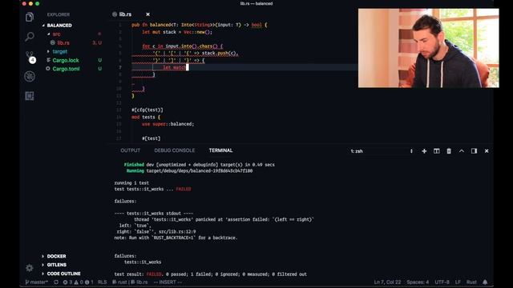
Task: Click the RLS status item
Action: pos(102,282)
